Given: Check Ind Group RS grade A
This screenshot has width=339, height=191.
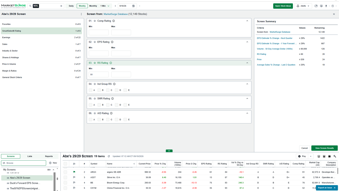Looking at the screenshot, I should point(90,90).
